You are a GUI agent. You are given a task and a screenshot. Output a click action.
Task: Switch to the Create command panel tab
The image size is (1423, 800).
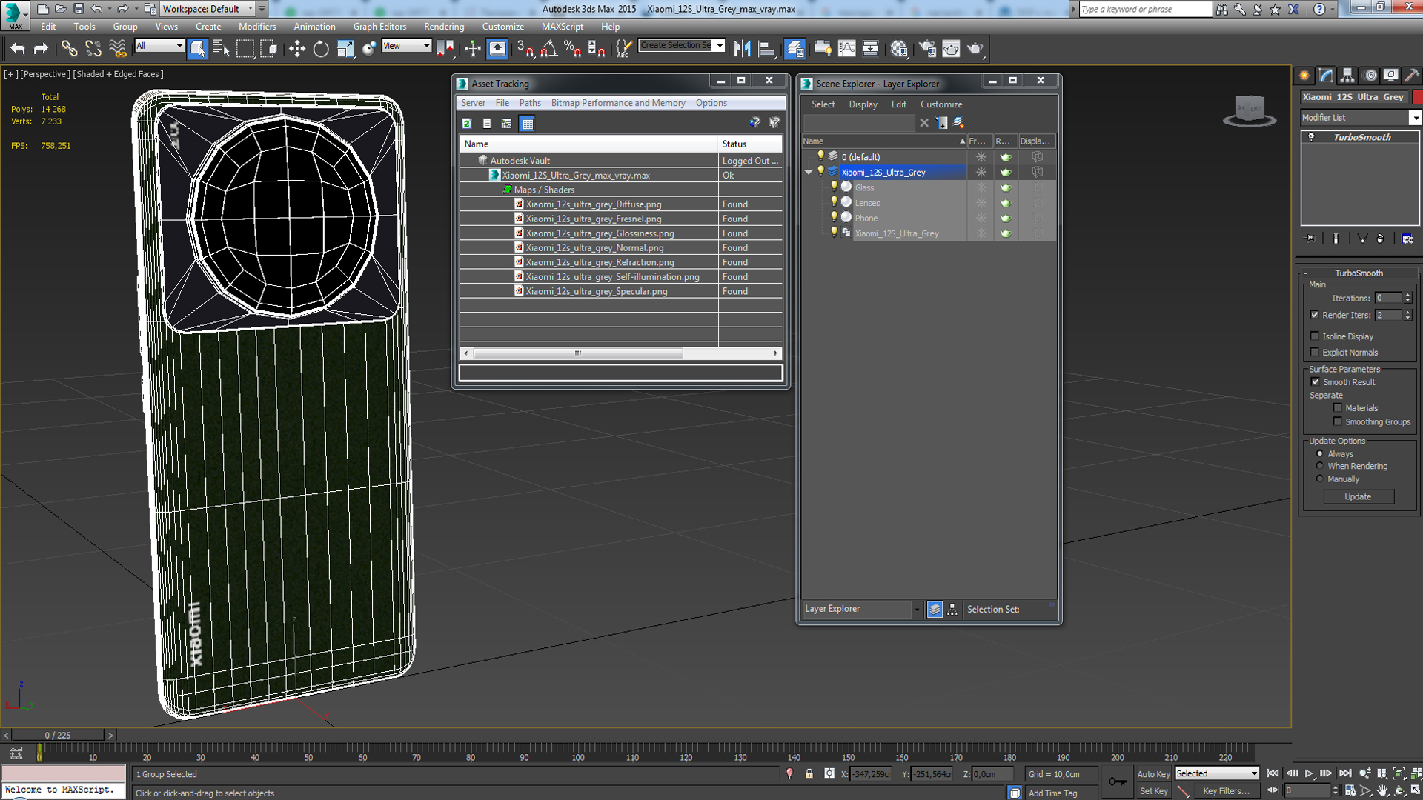coord(1304,76)
